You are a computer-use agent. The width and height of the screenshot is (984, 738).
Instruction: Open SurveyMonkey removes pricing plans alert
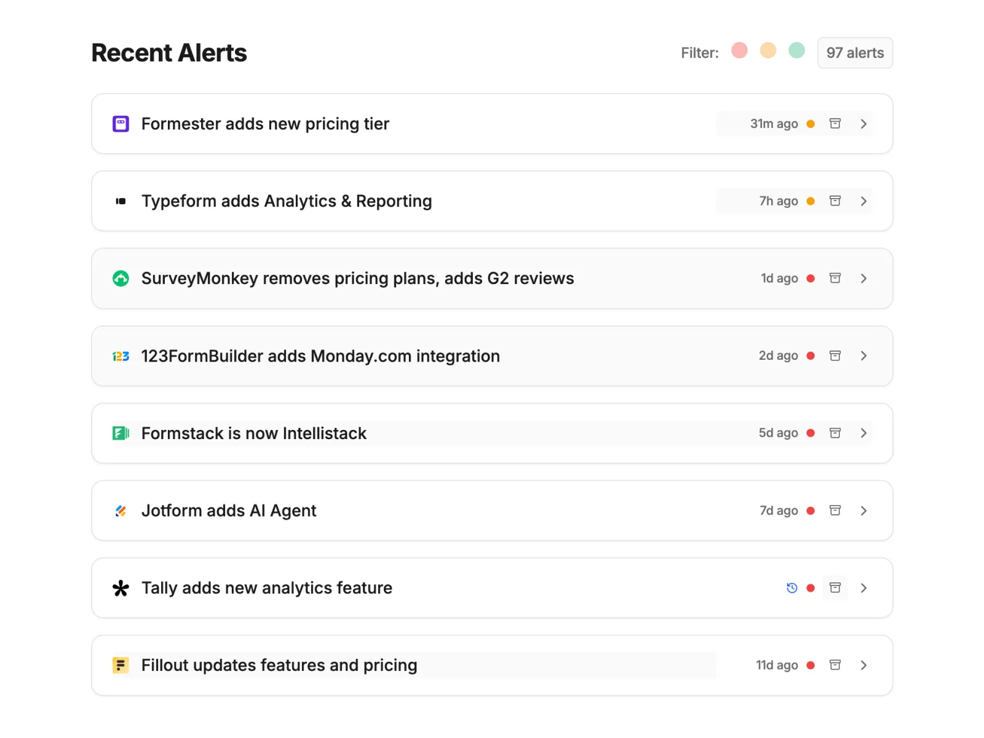click(x=357, y=279)
